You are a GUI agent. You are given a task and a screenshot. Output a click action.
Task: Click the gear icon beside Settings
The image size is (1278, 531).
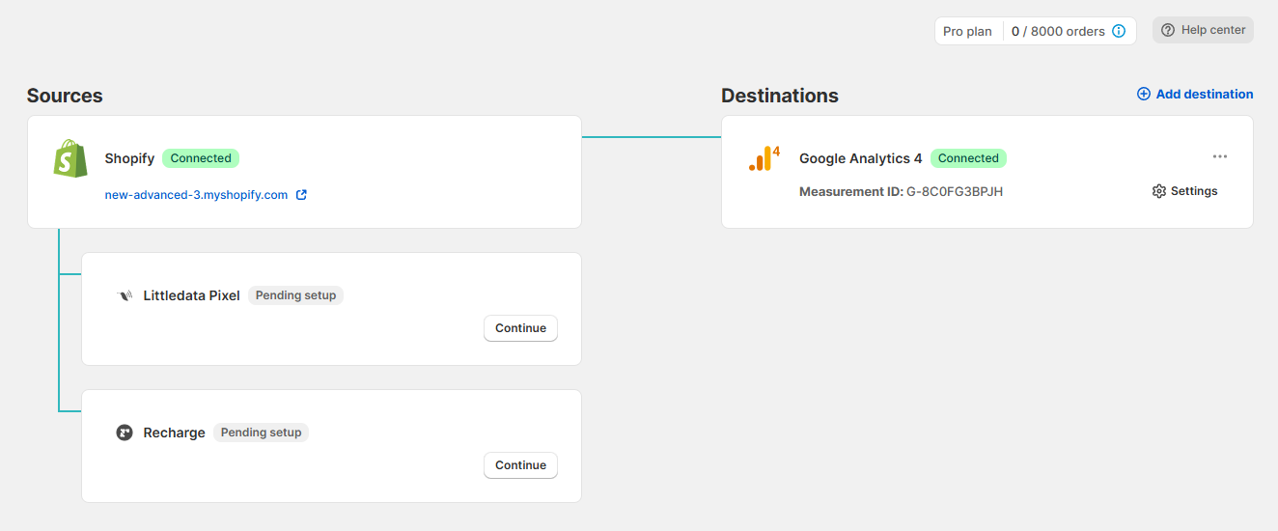coord(1159,191)
